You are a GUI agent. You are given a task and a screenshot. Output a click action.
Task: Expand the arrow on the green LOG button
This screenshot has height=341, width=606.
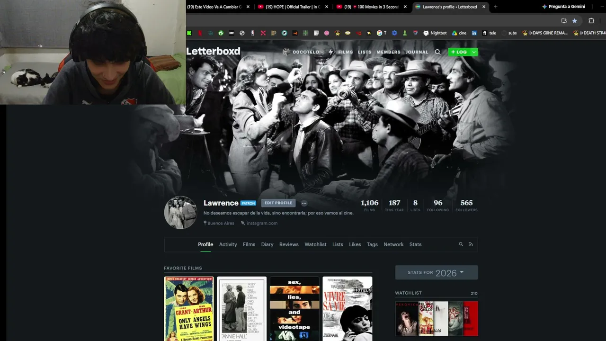coord(473,52)
